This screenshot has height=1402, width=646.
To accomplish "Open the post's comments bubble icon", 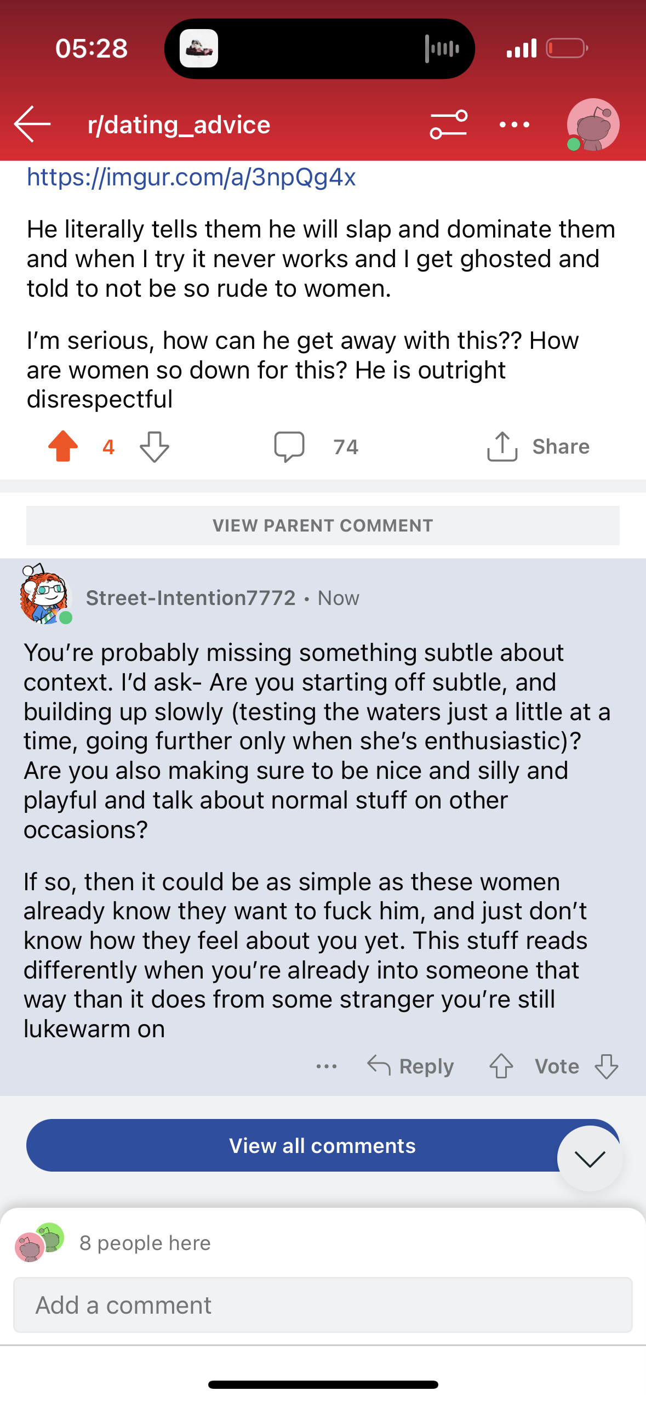I will pos(289,447).
